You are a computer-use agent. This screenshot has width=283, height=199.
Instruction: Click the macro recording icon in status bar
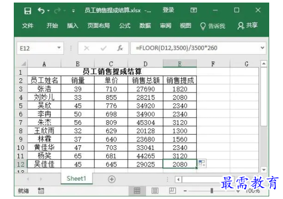click(x=41, y=191)
